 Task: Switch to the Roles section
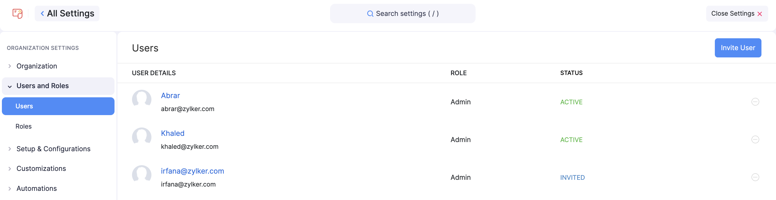tap(23, 126)
